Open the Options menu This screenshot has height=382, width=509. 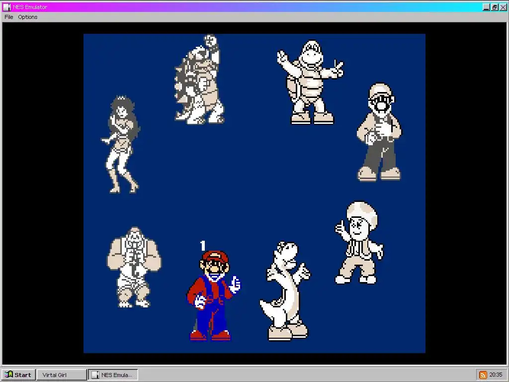point(28,17)
